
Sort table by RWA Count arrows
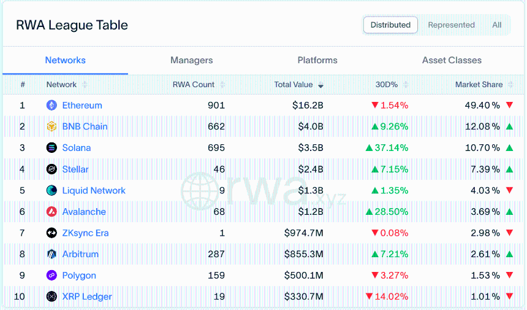click(x=222, y=85)
